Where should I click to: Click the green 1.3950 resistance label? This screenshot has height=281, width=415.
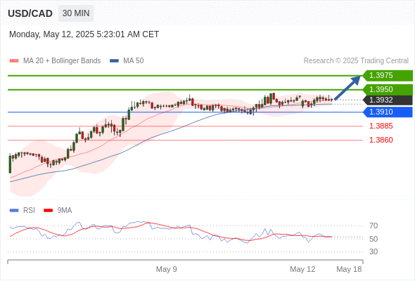(x=388, y=89)
